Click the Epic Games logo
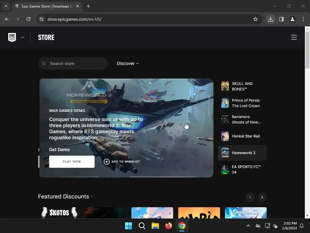 [12, 37]
